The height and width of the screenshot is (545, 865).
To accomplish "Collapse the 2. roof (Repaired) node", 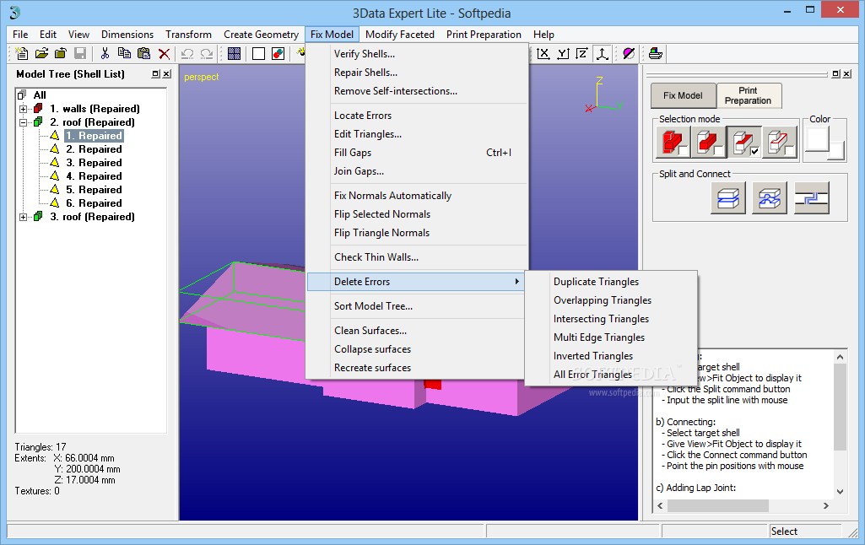I will coord(23,122).
